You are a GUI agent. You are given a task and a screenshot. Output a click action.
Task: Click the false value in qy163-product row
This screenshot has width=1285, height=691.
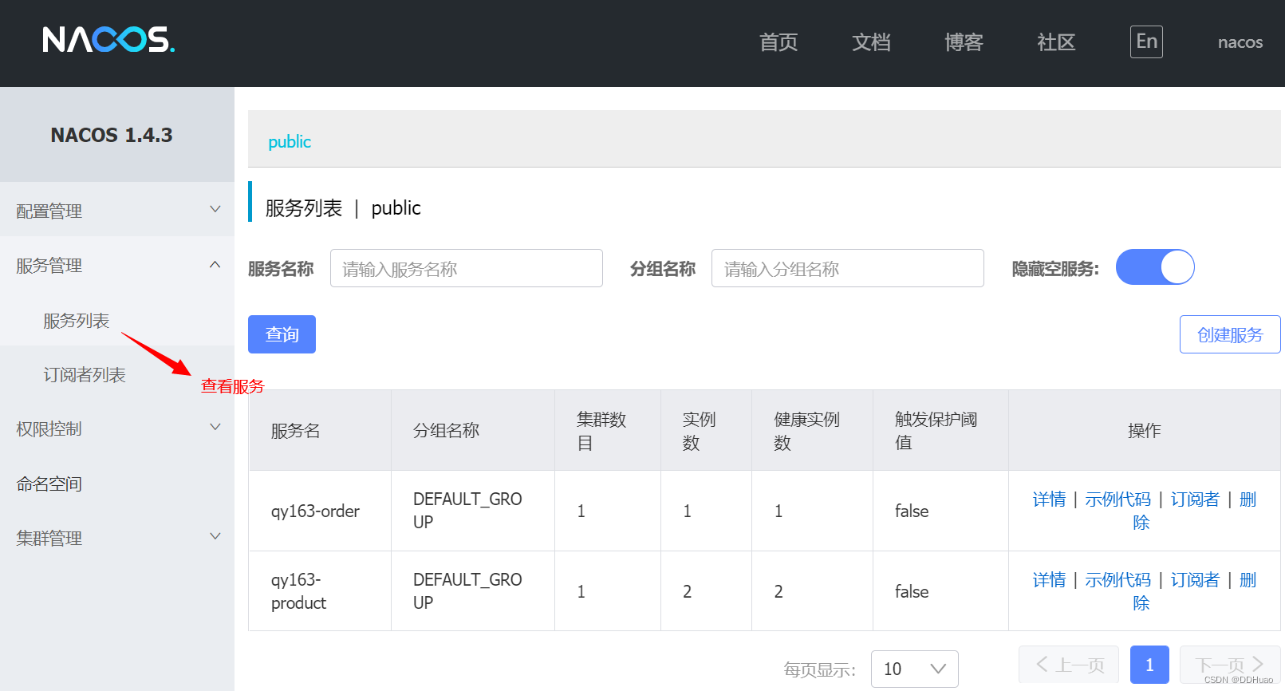click(x=912, y=591)
